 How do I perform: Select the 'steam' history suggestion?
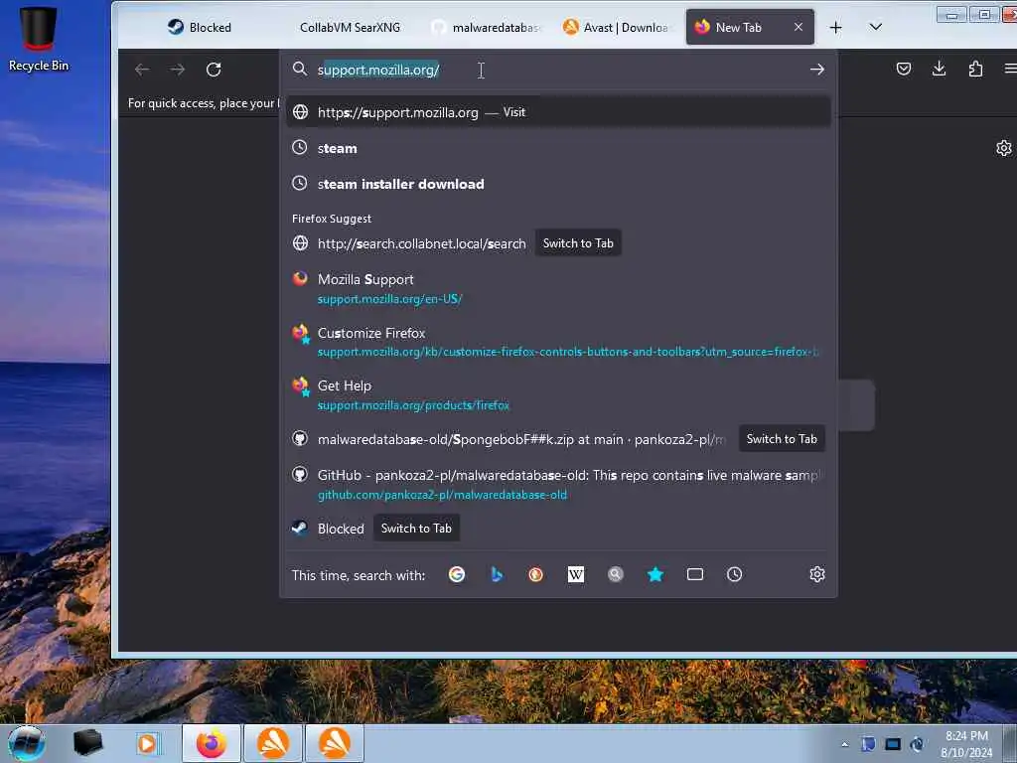coord(558,148)
